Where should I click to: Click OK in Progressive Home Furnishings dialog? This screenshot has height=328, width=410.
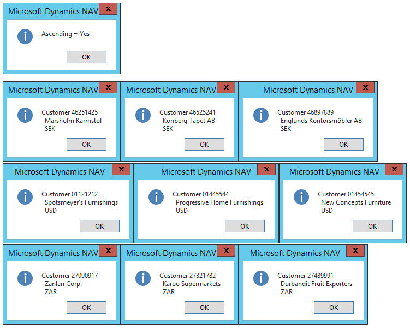point(245,226)
